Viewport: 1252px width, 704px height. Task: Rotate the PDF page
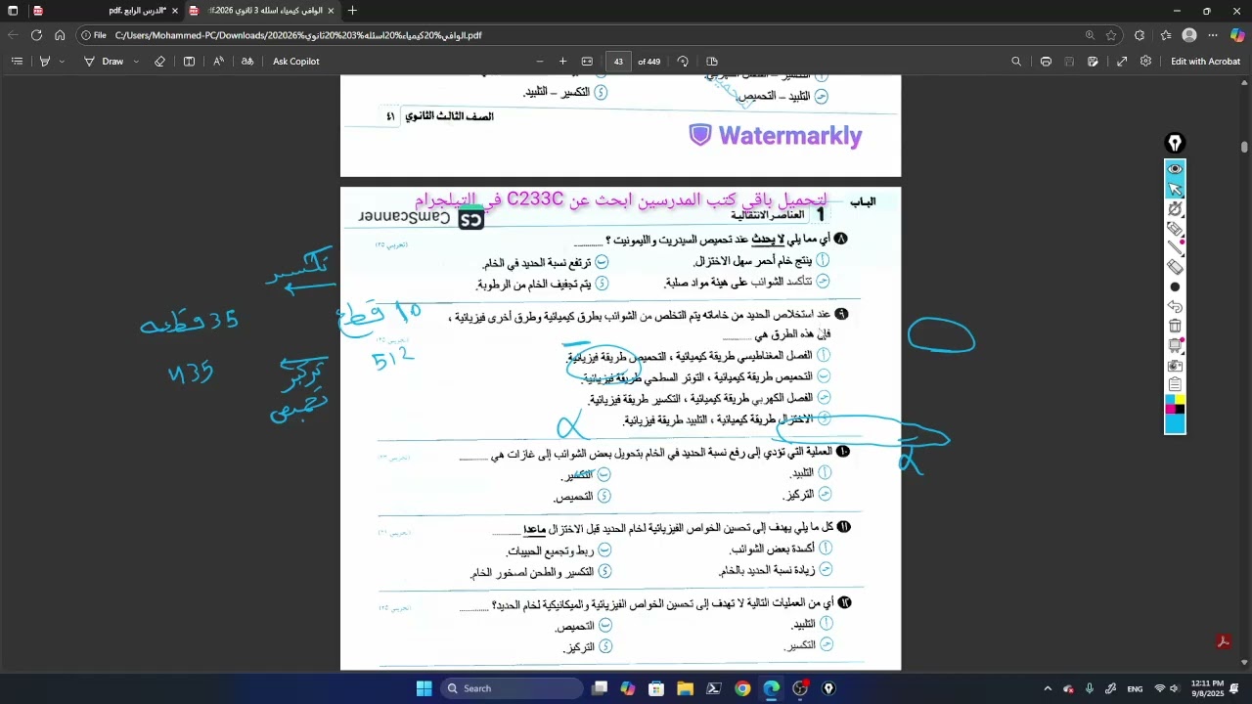[683, 61]
